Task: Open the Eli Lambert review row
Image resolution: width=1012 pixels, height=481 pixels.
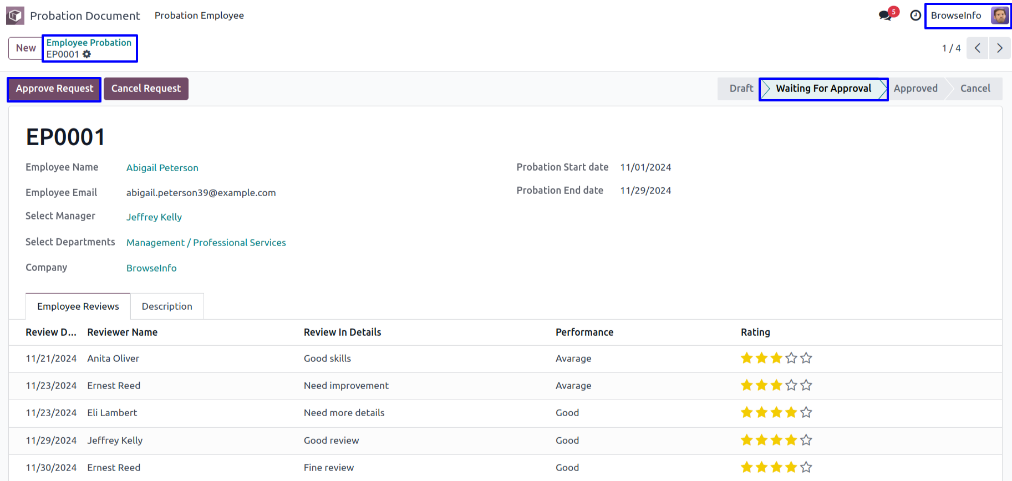Action: (x=112, y=413)
